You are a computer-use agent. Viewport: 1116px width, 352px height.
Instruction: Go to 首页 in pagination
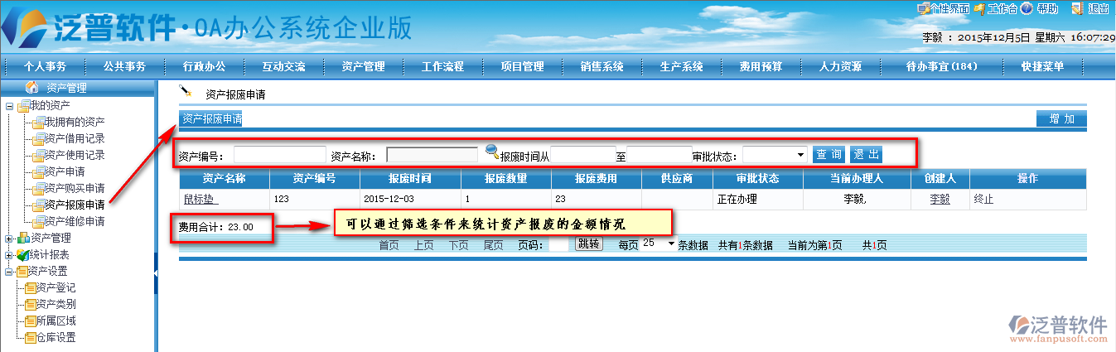pos(389,245)
